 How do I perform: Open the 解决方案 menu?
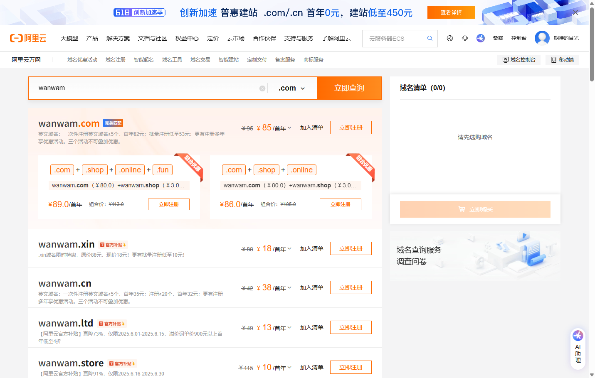(118, 38)
